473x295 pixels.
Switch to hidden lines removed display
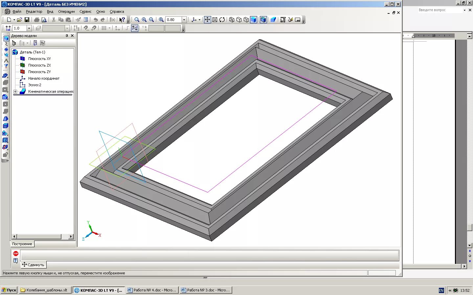click(x=239, y=20)
